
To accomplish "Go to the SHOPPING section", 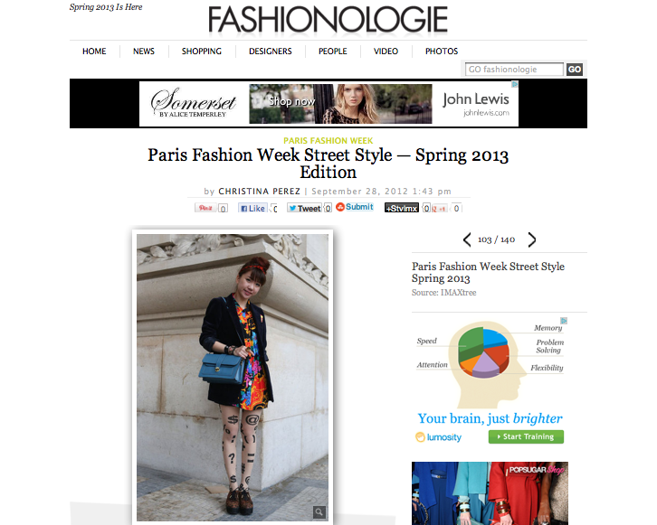I will [x=202, y=52].
